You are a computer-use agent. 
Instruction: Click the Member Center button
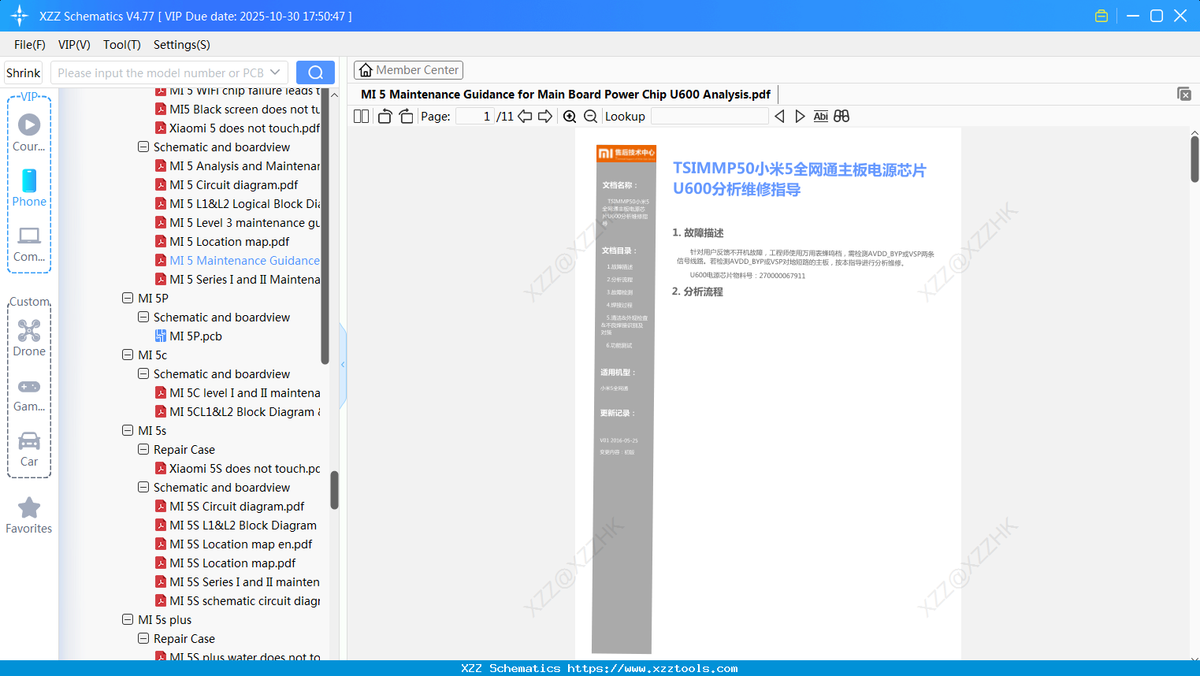coord(408,69)
